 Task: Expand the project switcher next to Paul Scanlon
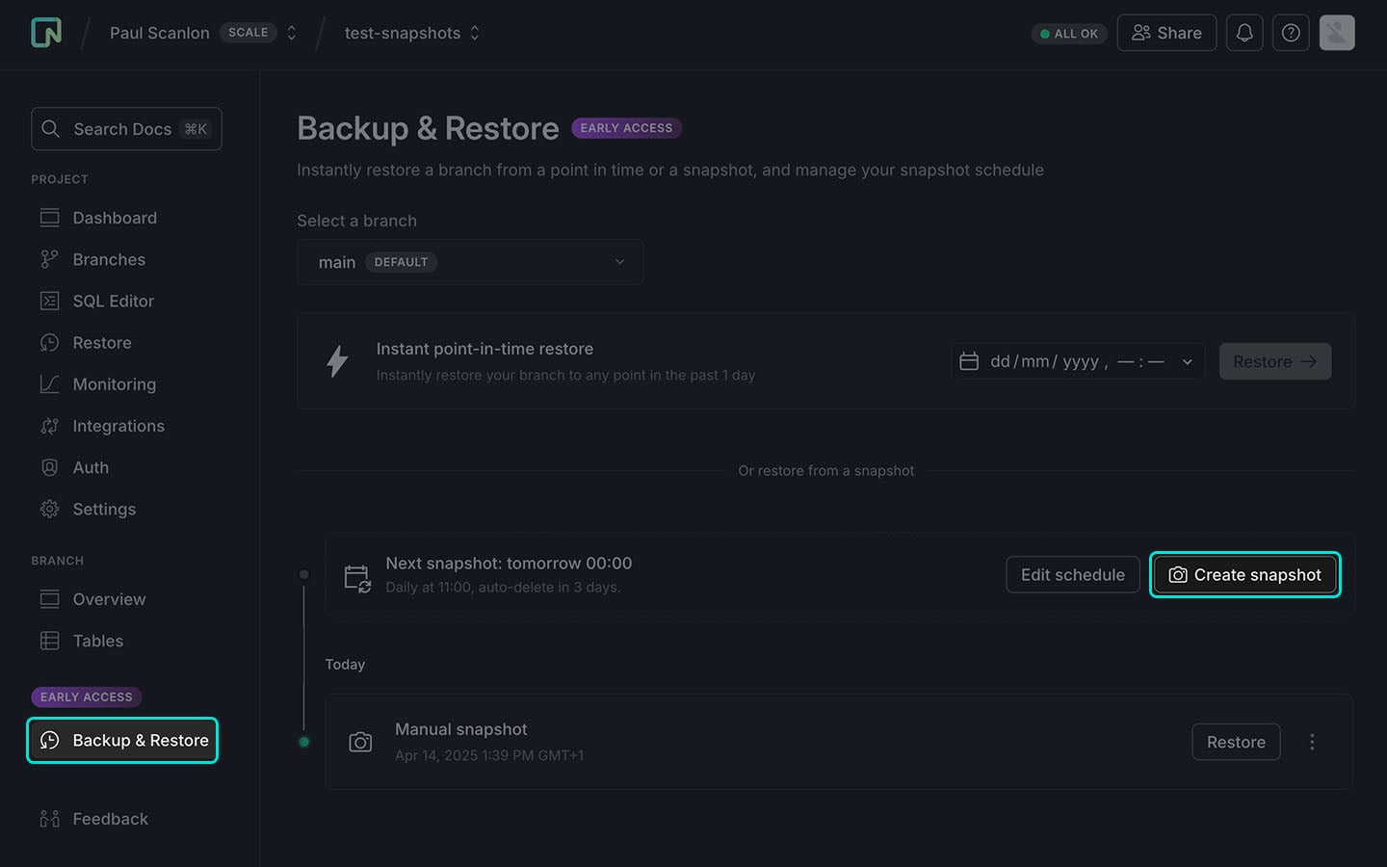click(x=292, y=32)
